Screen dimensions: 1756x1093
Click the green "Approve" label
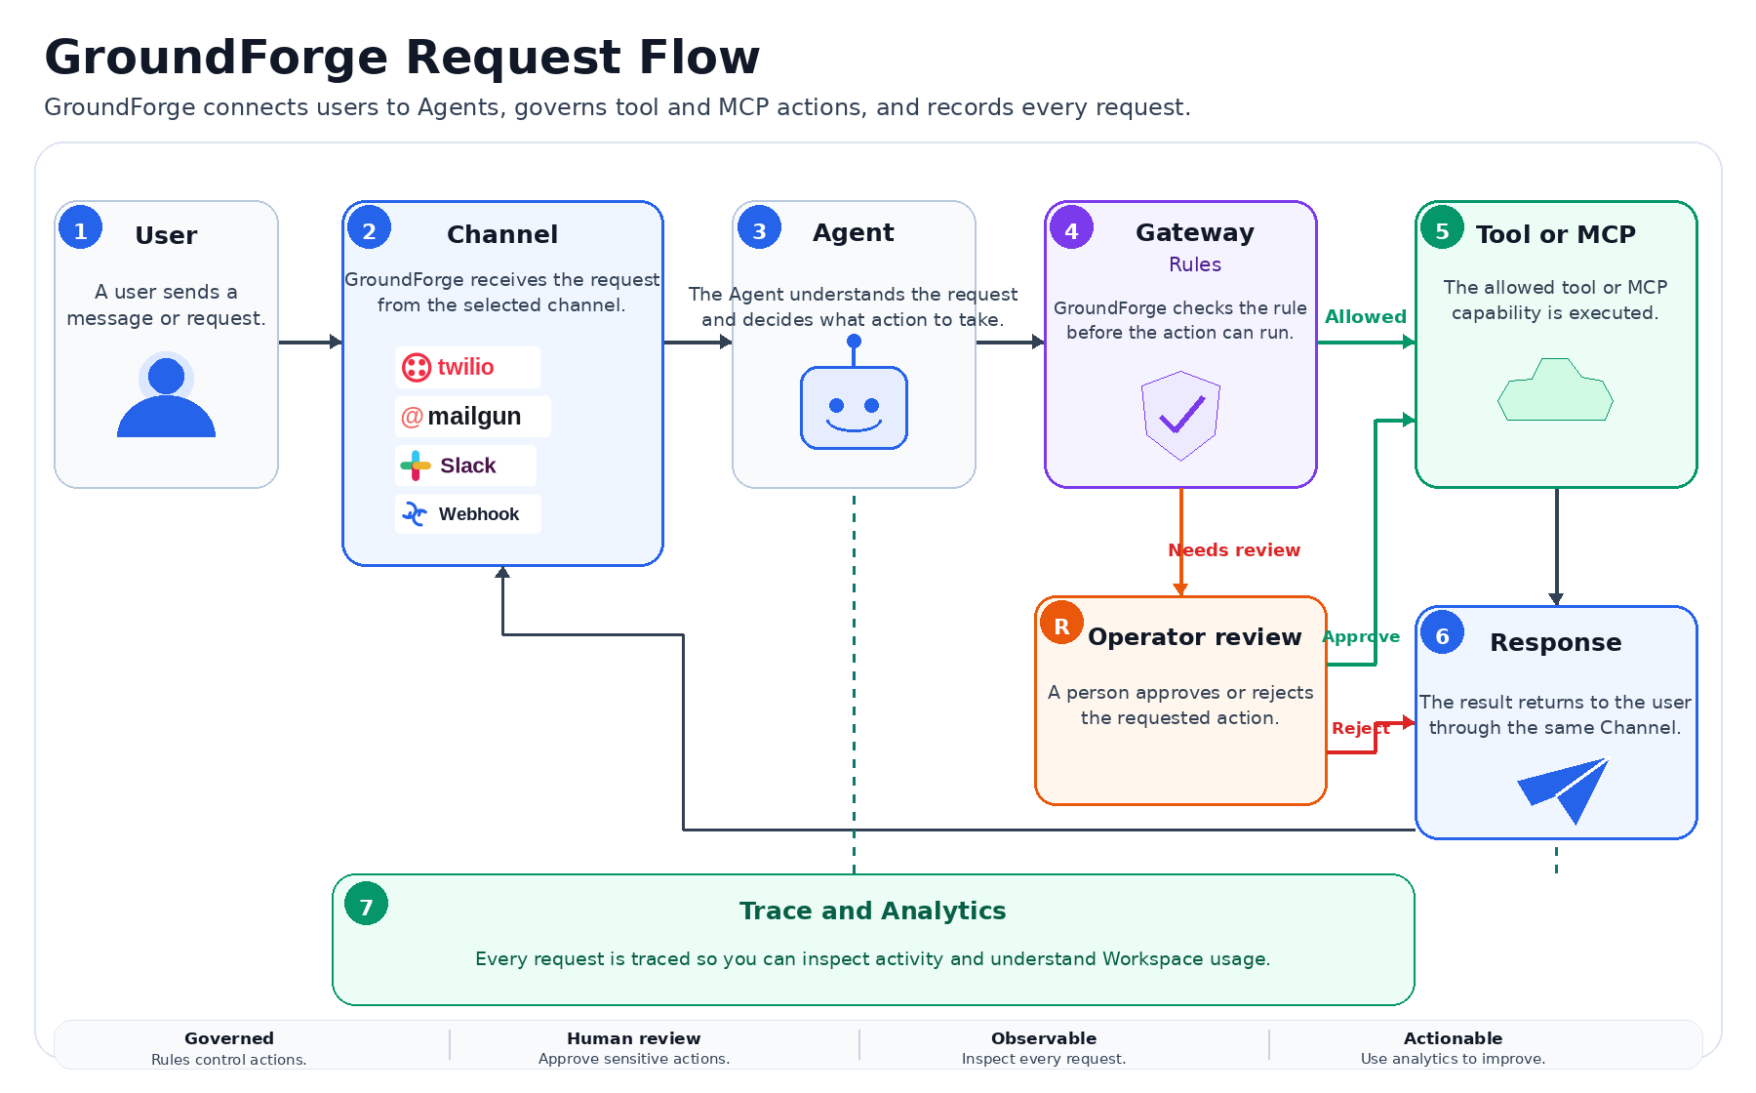[x=1361, y=636]
